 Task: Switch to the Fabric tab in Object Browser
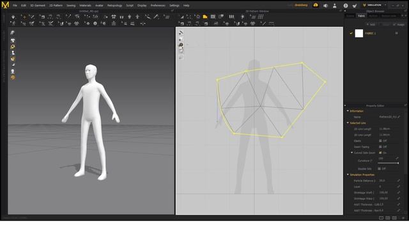pyautogui.click(x=361, y=16)
